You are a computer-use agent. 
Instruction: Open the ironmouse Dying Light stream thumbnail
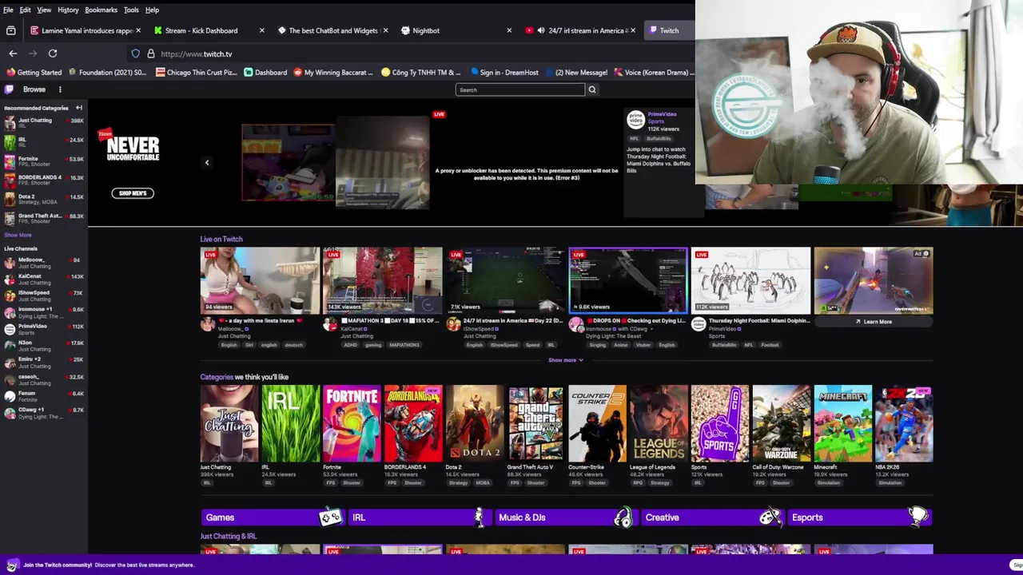pyautogui.click(x=628, y=280)
